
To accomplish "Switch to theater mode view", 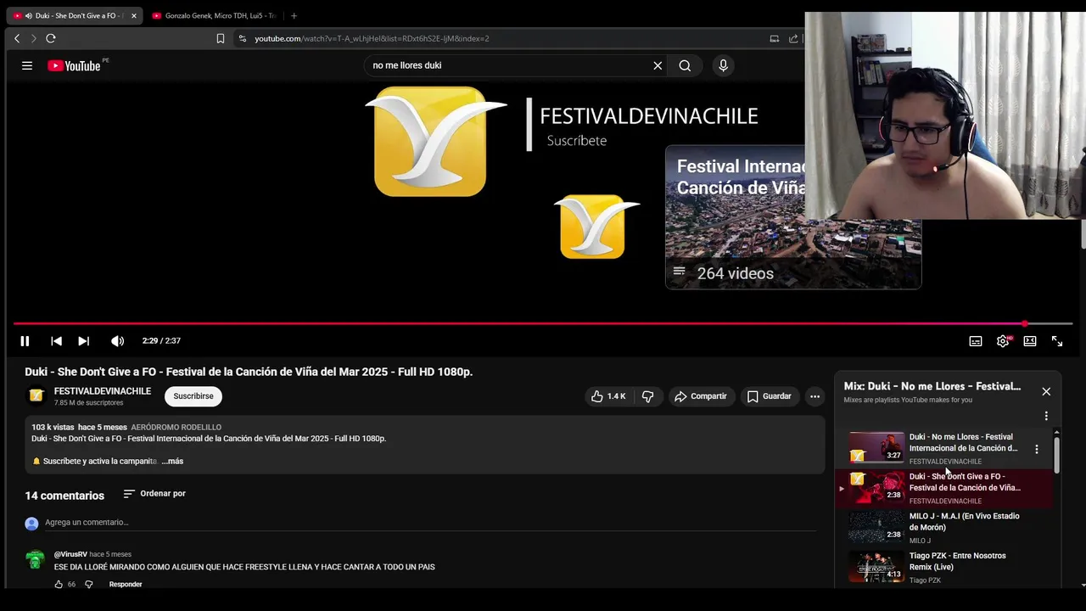I will [1030, 341].
